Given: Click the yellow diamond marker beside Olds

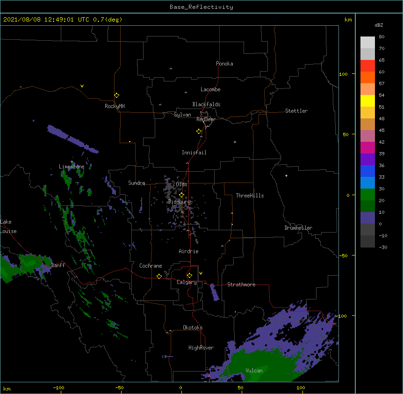Looking at the screenshot, I should click(181, 195).
